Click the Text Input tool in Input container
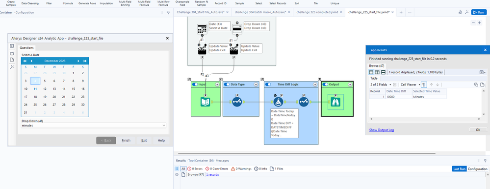The height and width of the screenshot is (189, 490). point(206,102)
